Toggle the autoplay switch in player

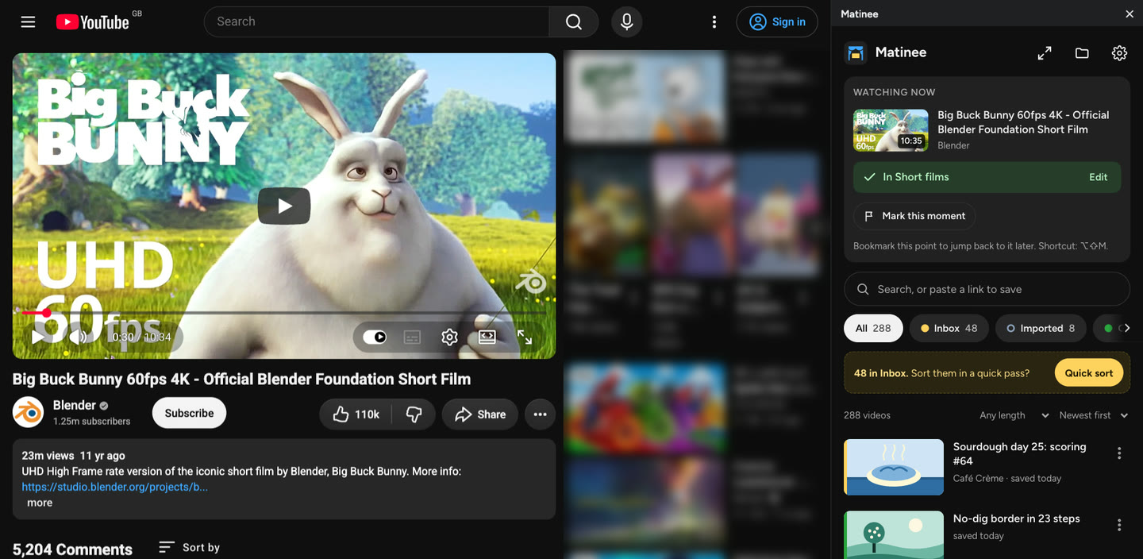click(375, 337)
